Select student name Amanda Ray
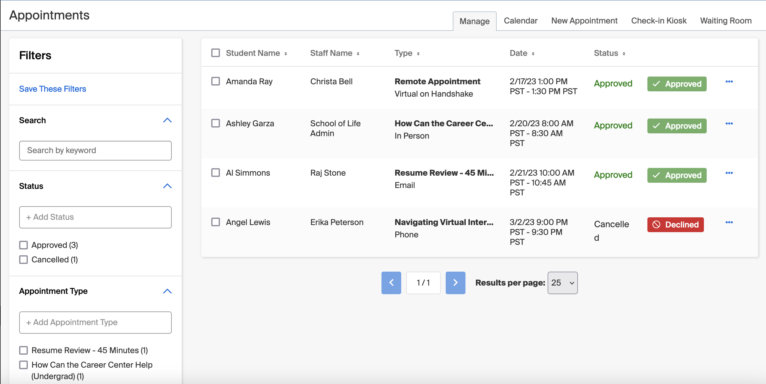The height and width of the screenshot is (384, 766). click(x=249, y=81)
